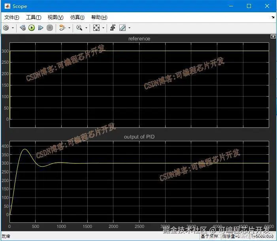Screen dimensions: 277x241
Task: Click the output of PID plot area
Action: (139, 182)
